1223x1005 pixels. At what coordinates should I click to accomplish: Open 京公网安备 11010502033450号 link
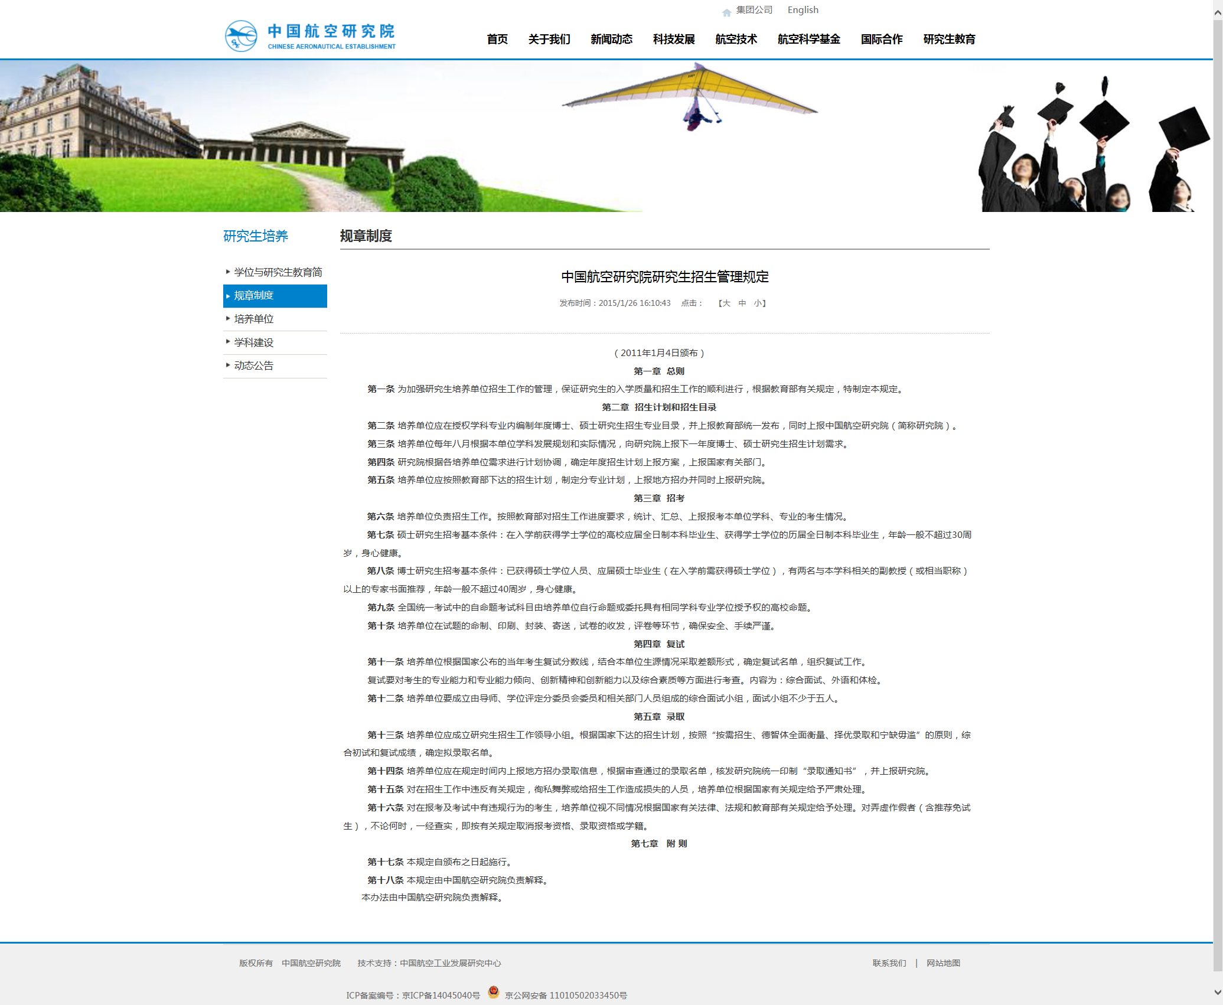point(566,996)
